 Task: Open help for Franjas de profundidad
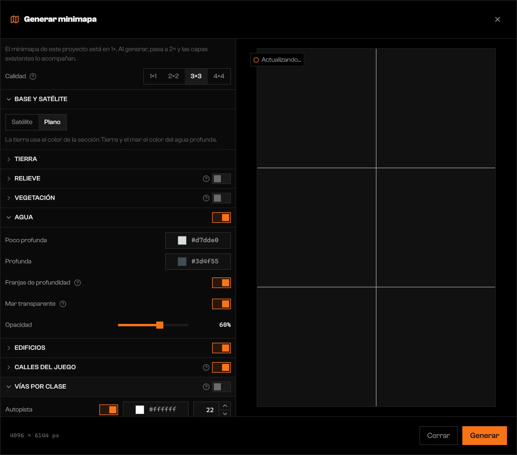(78, 283)
